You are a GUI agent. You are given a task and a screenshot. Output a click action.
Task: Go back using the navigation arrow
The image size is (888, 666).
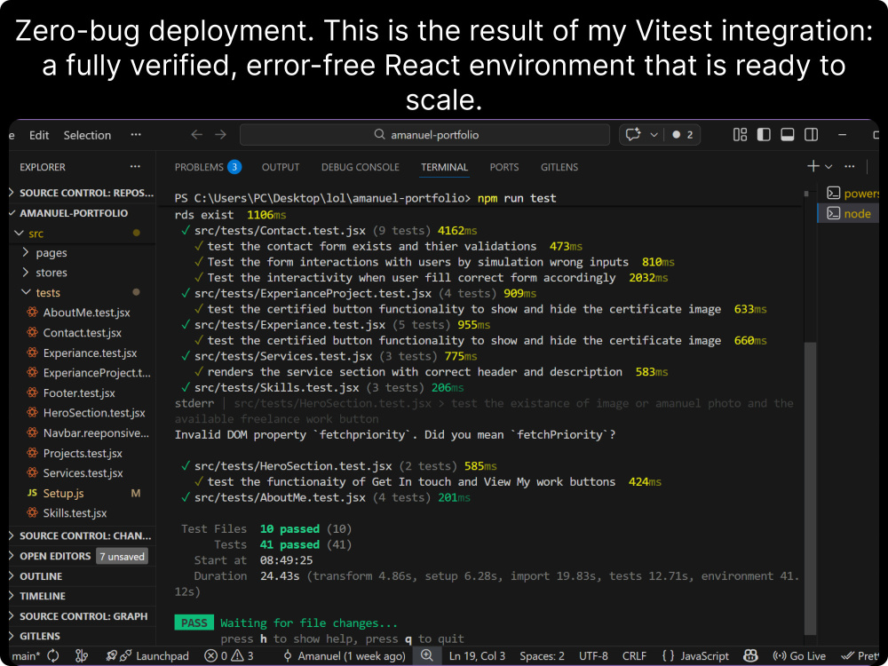click(196, 135)
